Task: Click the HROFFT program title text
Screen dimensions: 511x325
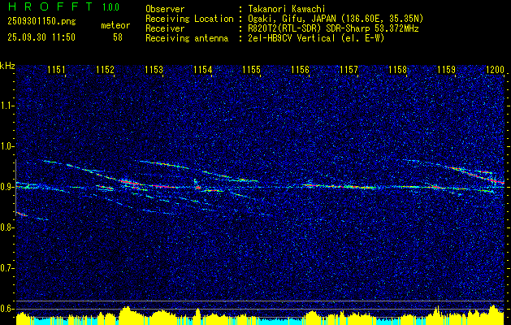Action: click(x=50, y=6)
